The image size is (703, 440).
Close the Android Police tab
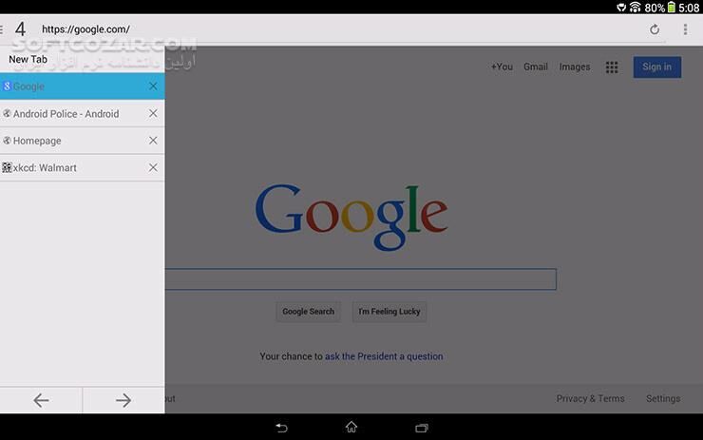153,113
